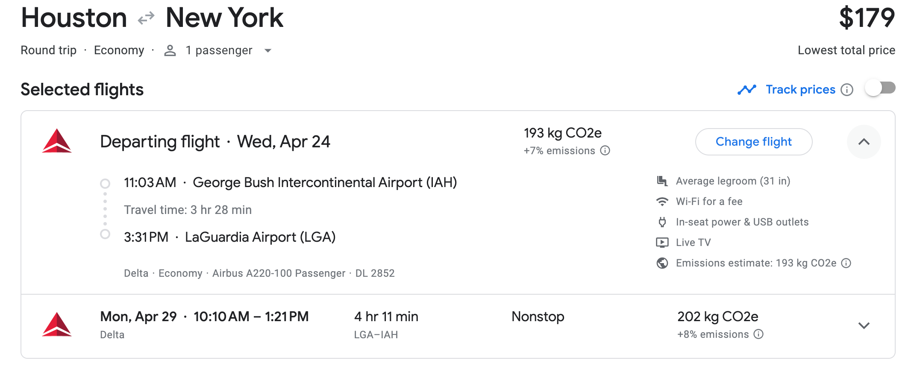Click the +8% emissions info icon
The height and width of the screenshot is (369, 917).
click(x=758, y=334)
